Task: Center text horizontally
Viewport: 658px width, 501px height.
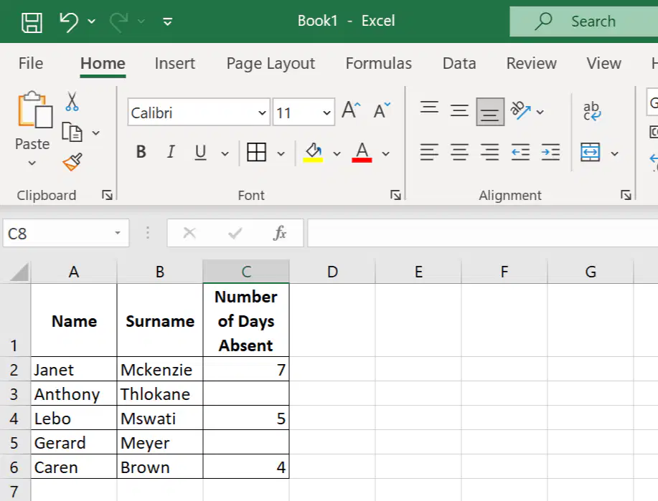Action: coord(459,152)
